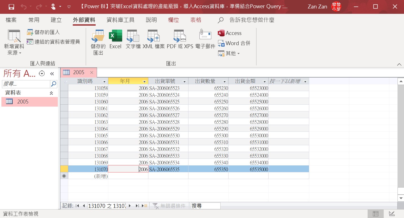Select the 2005 document tab

click(78, 72)
